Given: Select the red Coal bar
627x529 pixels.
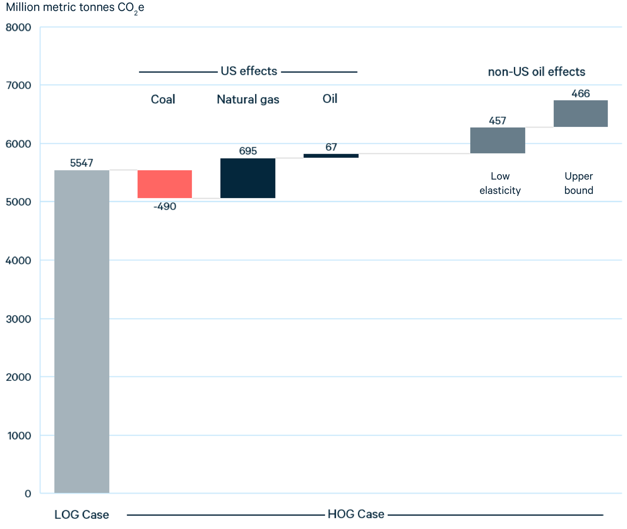Looking at the screenshot, I should [x=165, y=184].
